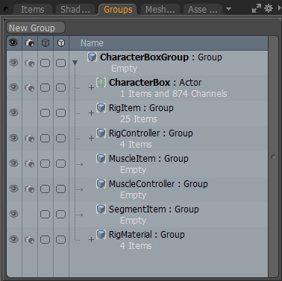Click the CharacterBoxGroup cube icon
Viewport: 282px width, 281px height.
(x=92, y=57)
